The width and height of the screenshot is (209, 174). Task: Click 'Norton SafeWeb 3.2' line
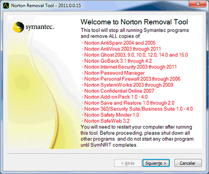105,121
